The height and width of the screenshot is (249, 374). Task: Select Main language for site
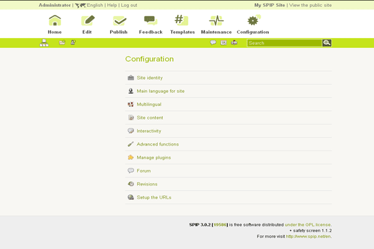[160, 91]
